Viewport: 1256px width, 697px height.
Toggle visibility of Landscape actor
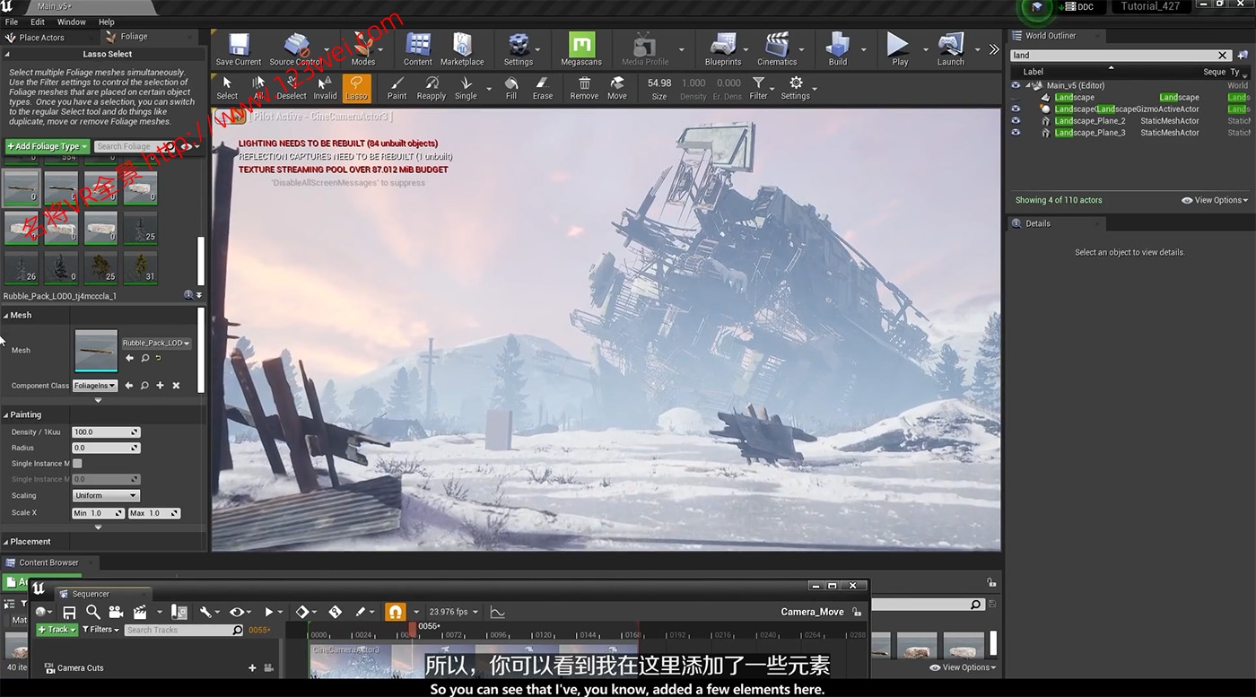[1016, 98]
